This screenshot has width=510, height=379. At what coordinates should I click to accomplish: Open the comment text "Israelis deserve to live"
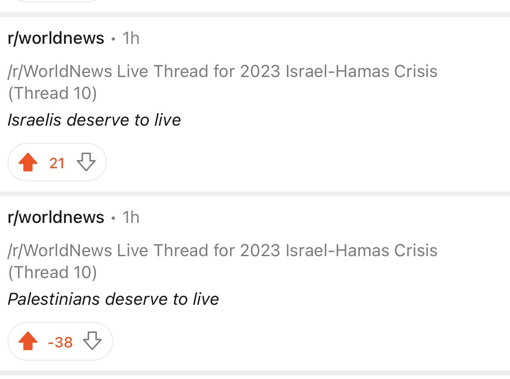pyautogui.click(x=94, y=120)
